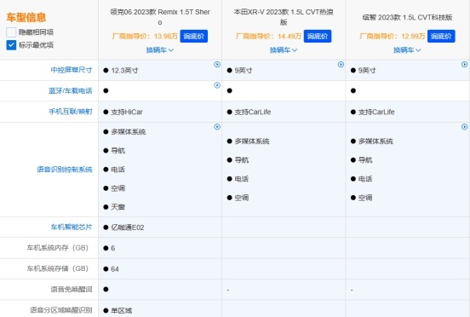Select 导航 in the 本田XR-V column
470x317 pixels.
[x=242, y=160]
